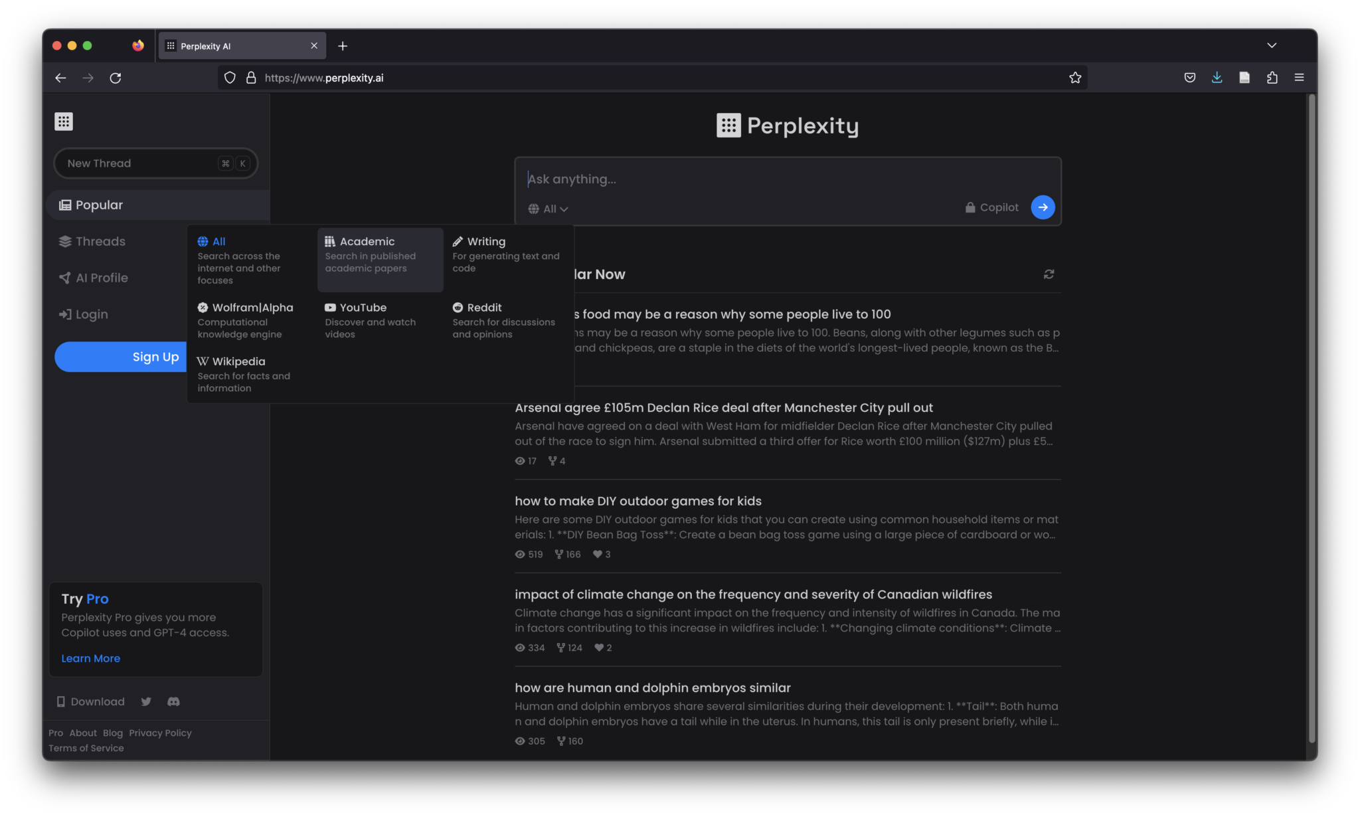Screen dimensions: 1360x817
Task: Select the YouTube focus option
Action: (380, 320)
